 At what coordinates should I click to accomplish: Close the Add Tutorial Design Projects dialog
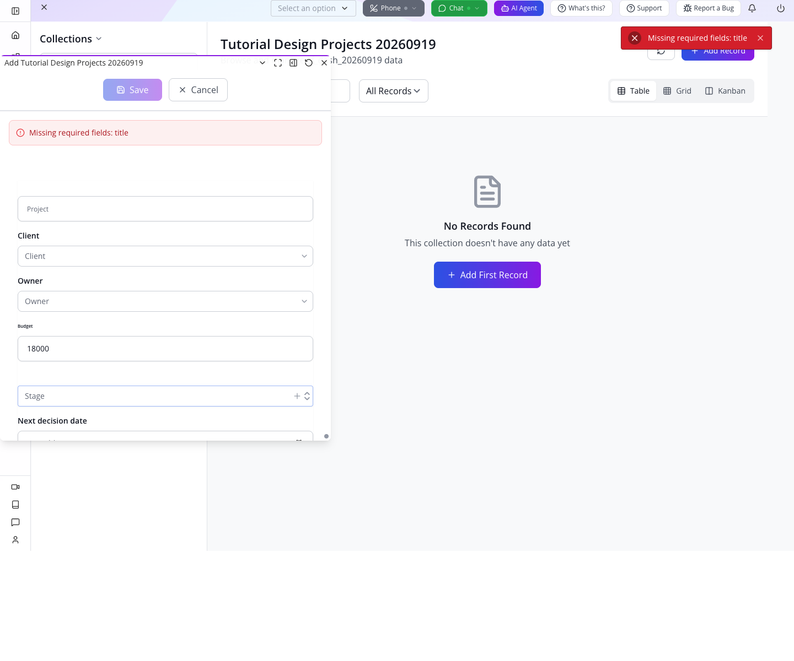(324, 63)
